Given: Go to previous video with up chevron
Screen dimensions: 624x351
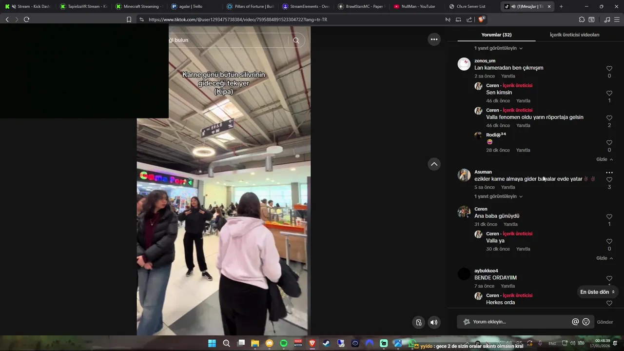Looking at the screenshot, I should pyautogui.click(x=434, y=164).
